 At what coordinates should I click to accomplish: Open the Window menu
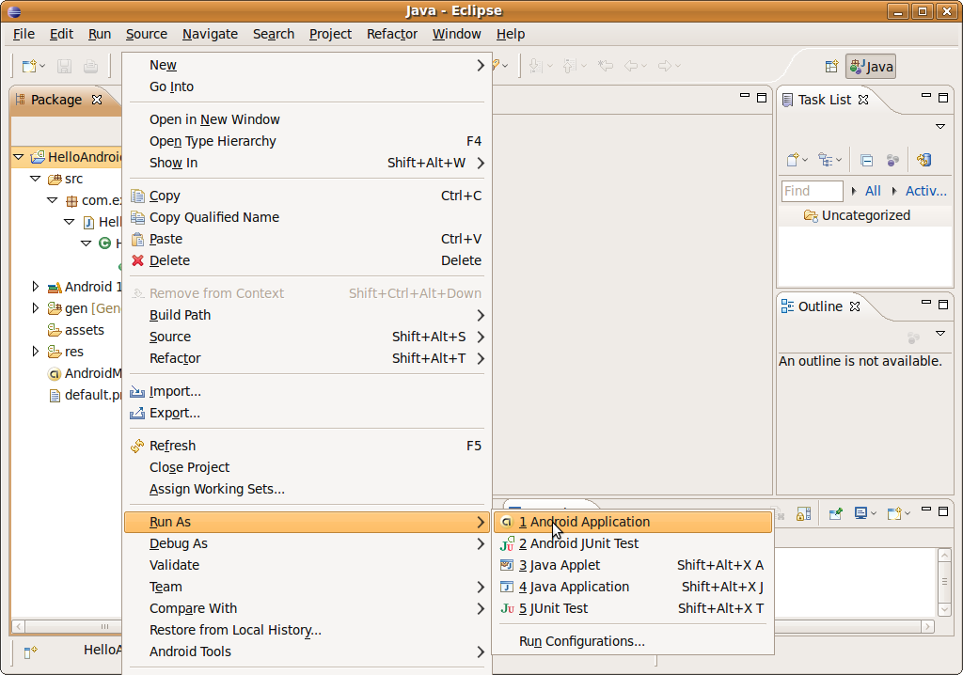click(x=456, y=34)
